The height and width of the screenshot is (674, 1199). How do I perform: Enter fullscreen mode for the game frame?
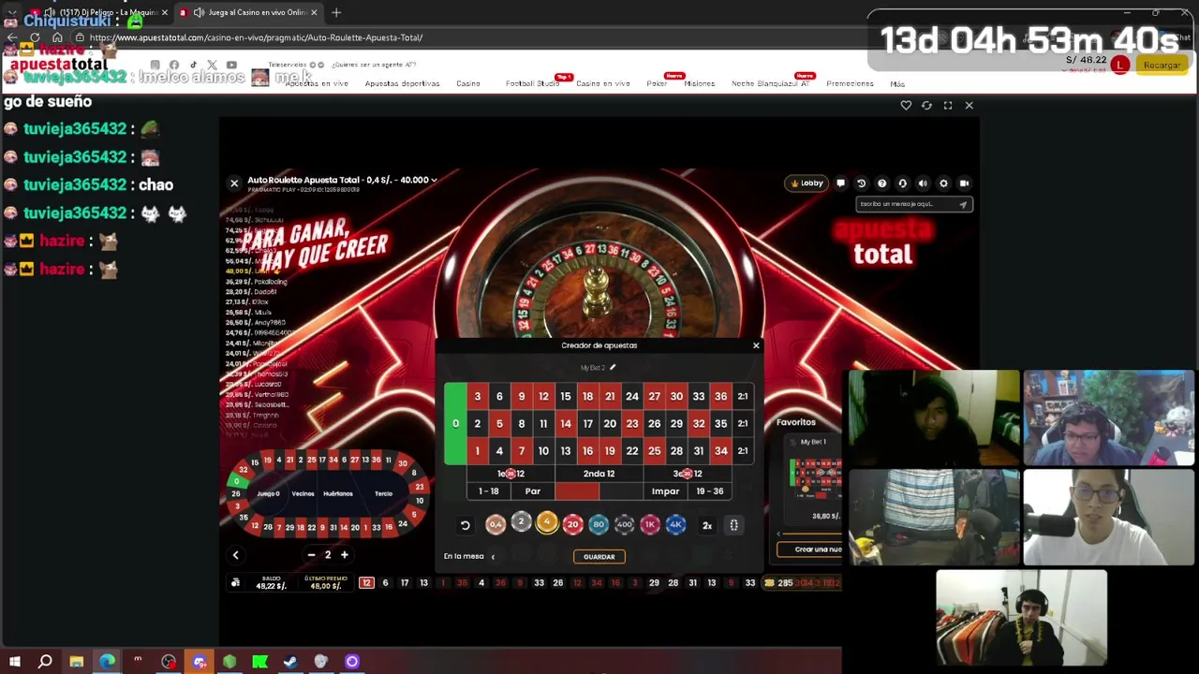(x=948, y=106)
